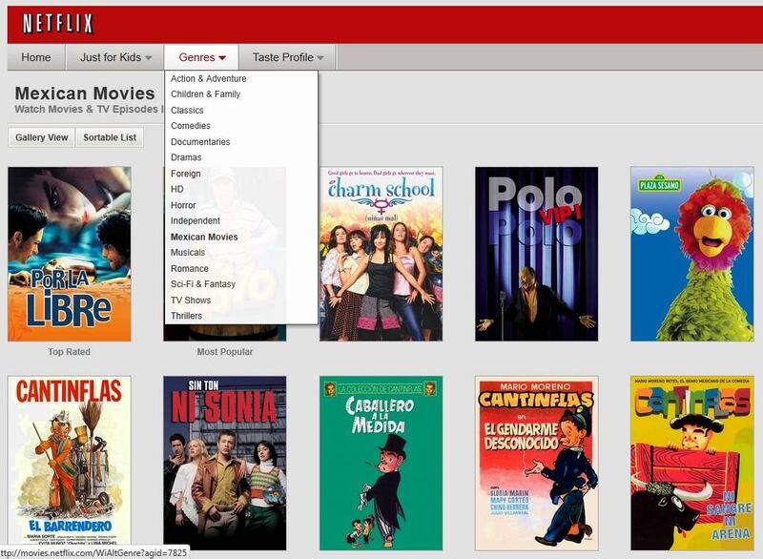The width and height of the screenshot is (763, 559).
Task: Choose Children & Family genre
Action: [x=205, y=94]
